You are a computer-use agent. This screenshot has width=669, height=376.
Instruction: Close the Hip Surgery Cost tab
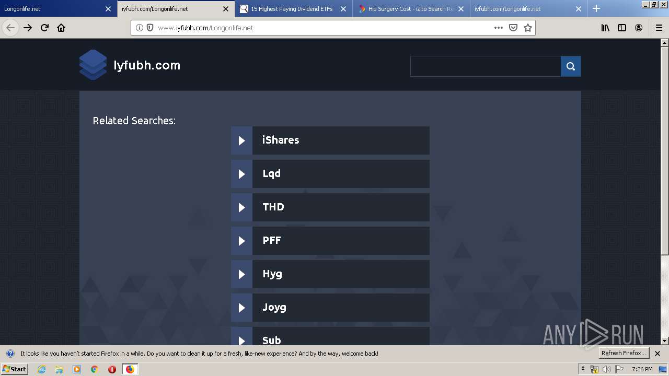pyautogui.click(x=461, y=9)
